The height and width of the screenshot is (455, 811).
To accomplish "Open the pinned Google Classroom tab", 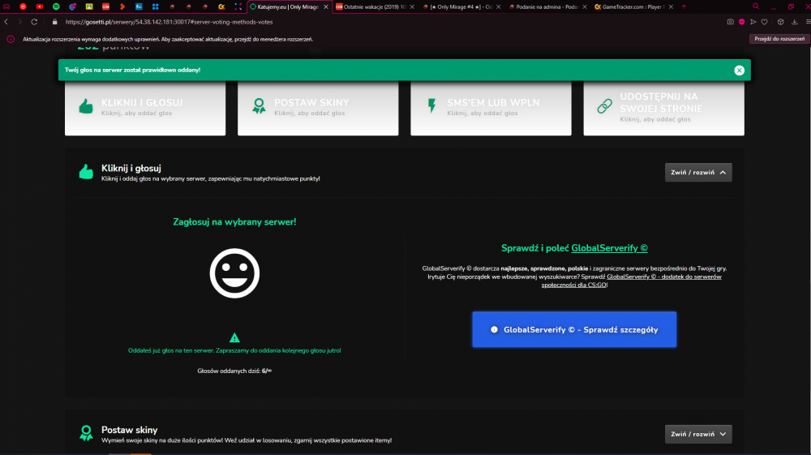I will (x=89, y=6).
